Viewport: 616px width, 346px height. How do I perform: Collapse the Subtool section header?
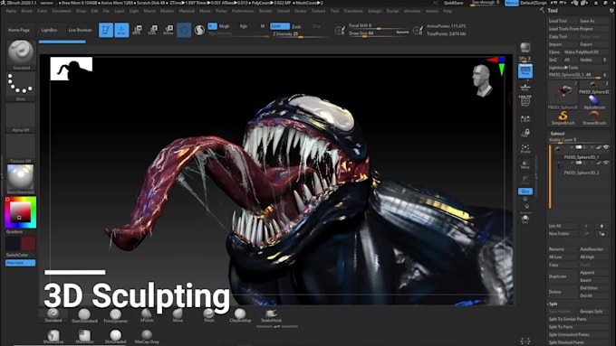[557, 134]
